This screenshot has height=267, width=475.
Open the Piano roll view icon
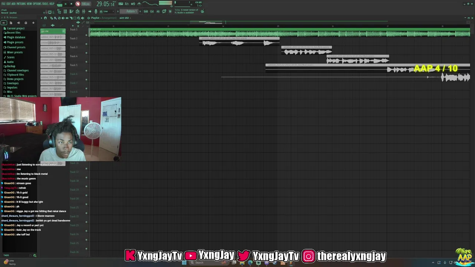(x=71, y=11)
